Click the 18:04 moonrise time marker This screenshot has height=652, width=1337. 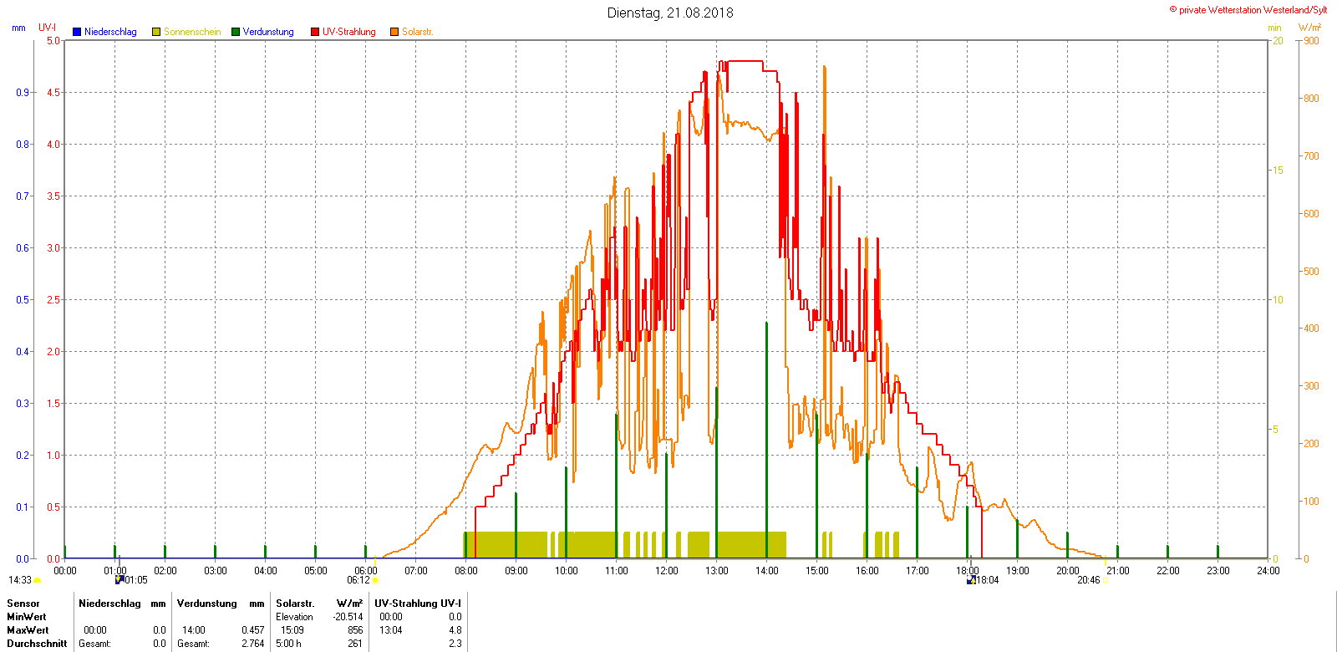[x=988, y=580]
